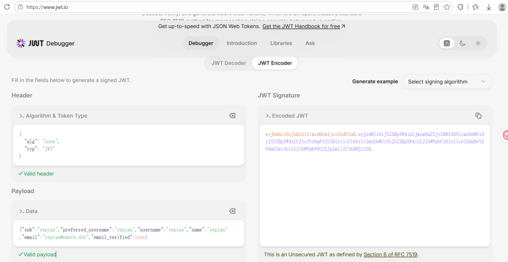Open the downloads arrow icon
Viewport: 508px width, 262px height.
pos(489,7)
